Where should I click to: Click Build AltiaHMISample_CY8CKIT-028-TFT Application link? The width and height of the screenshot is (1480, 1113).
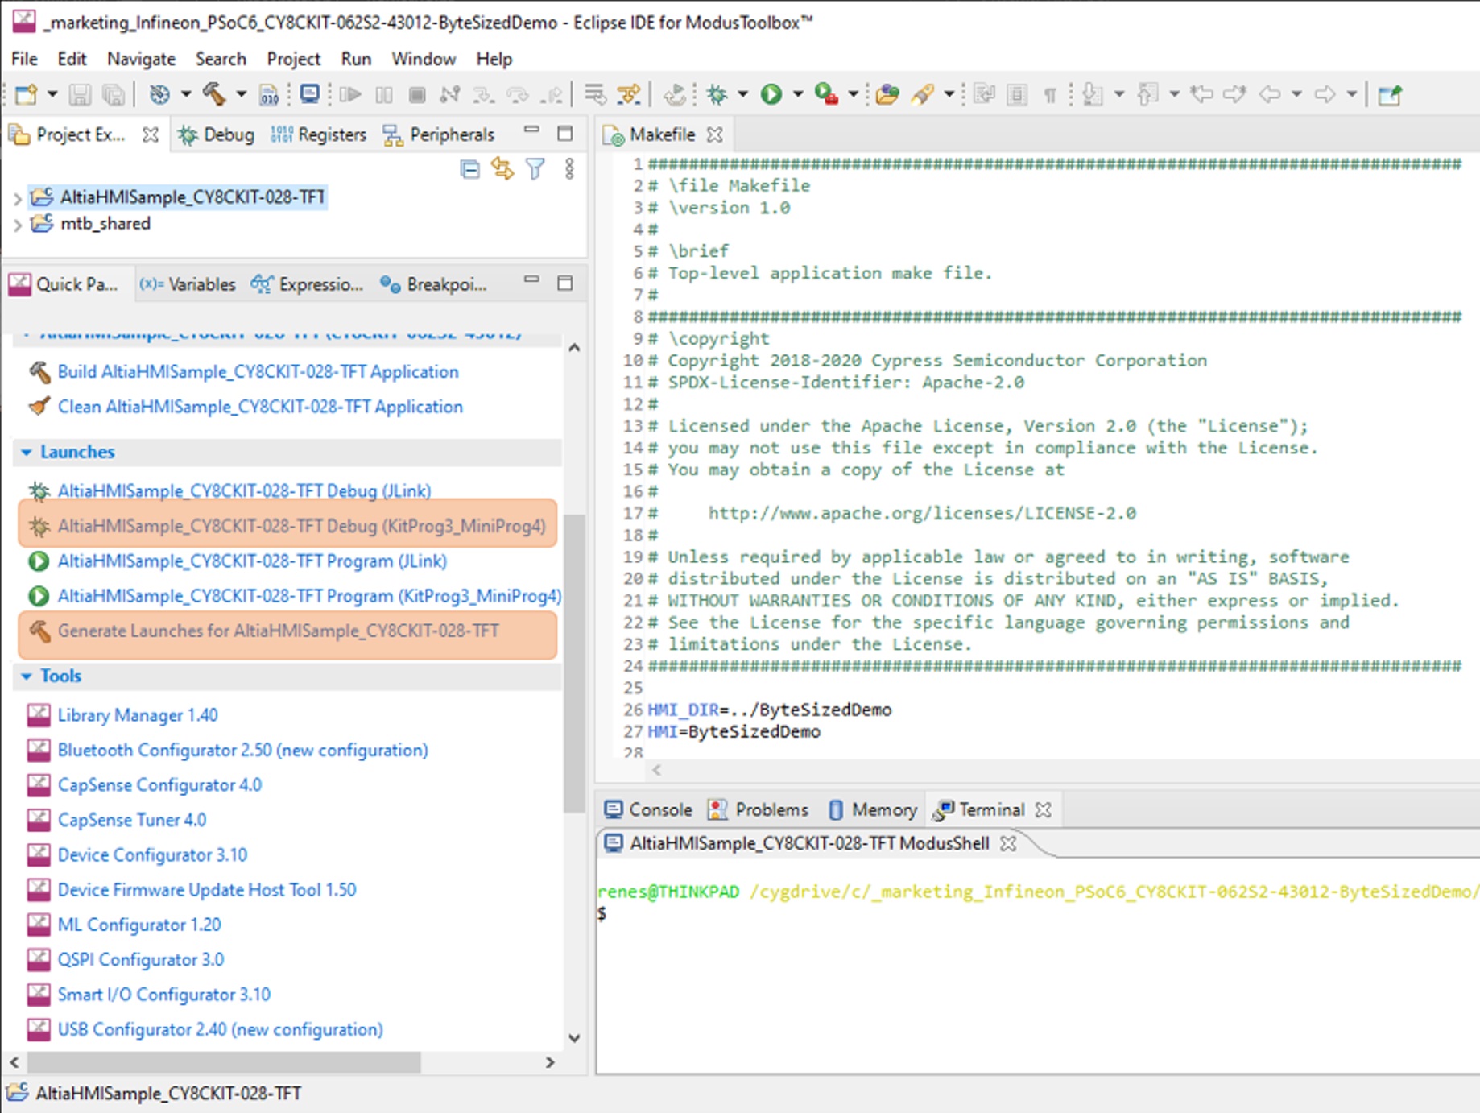[258, 372]
